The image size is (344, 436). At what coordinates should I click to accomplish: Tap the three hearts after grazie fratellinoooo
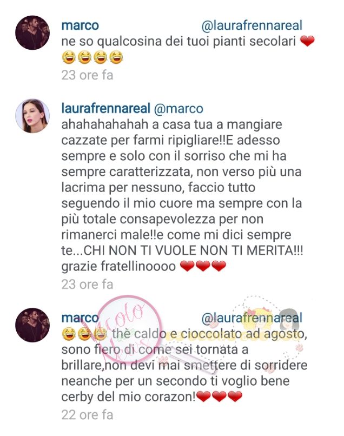(203, 266)
